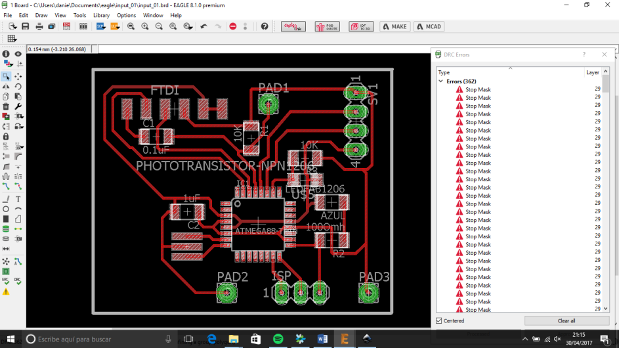
Task: Open Microsoft Word from the taskbar
Action: (322, 339)
